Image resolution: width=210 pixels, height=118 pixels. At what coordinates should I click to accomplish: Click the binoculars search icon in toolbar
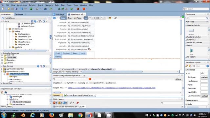(x=45, y=9)
